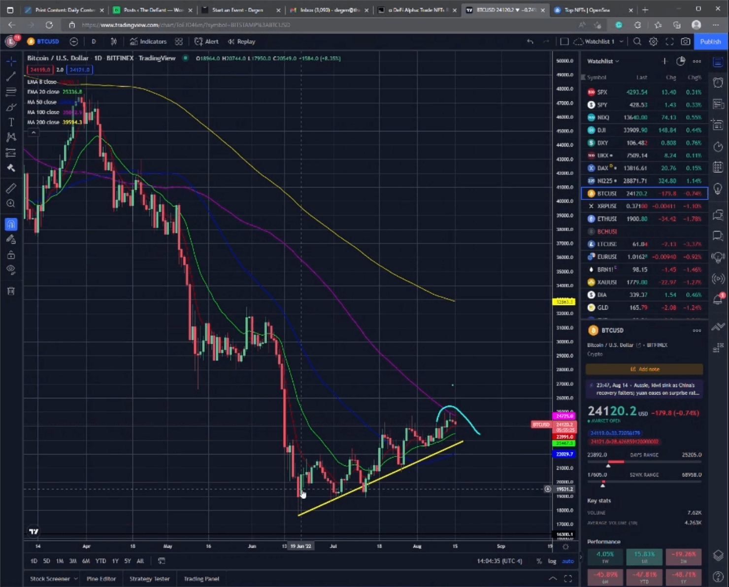729x587 pixels.
Task: Toggle lock all drawing tools
Action: 11,255
